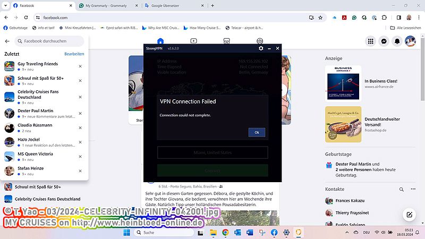
Task: Click 'Dexter Paul Martin' in the Geburtstage notice
Action: click(353, 164)
